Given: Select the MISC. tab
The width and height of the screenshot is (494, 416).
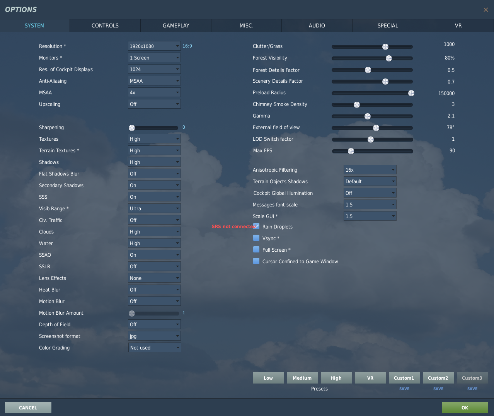Looking at the screenshot, I should 246,26.
